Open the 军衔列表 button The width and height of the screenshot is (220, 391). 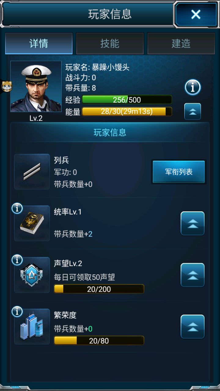(x=179, y=172)
